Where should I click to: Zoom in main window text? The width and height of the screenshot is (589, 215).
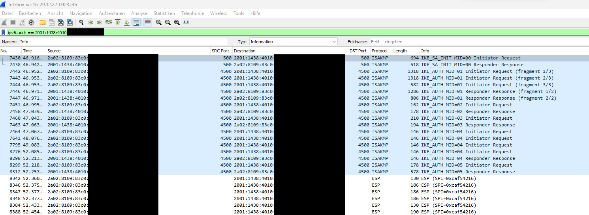click(x=158, y=22)
